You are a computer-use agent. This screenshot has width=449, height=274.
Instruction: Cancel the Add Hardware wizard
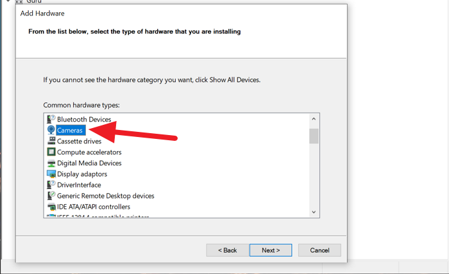click(x=319, y=250)
